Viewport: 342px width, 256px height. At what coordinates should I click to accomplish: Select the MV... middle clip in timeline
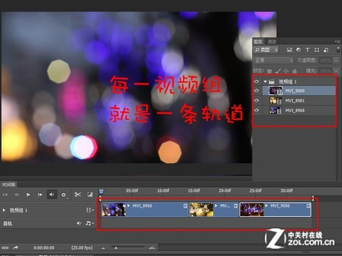[x=214, y=210]
